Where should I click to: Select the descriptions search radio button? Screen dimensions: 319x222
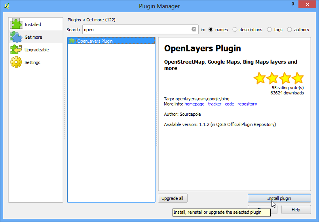coord(235,30)
